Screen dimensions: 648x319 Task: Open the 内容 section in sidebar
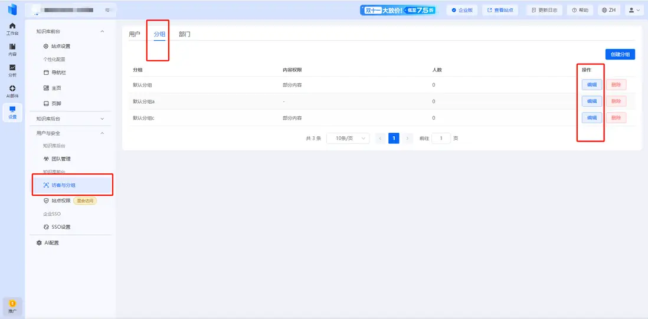(12, 50)
